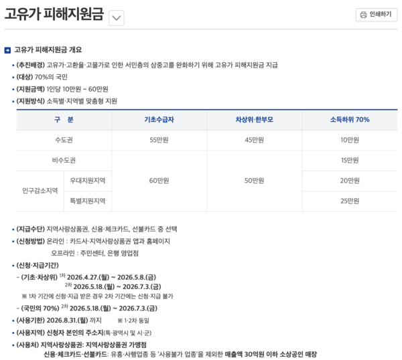Select the 고유가 피해지원금 개요 heading
The width and height of the screenshot is (402, 360).
(x=48, y=50)
